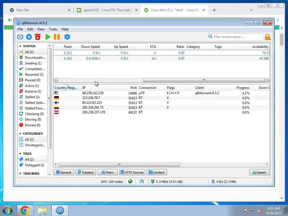This screenshot has width=288, height=216.
Task: Select the Completed status filter
Action: [33, 69]
